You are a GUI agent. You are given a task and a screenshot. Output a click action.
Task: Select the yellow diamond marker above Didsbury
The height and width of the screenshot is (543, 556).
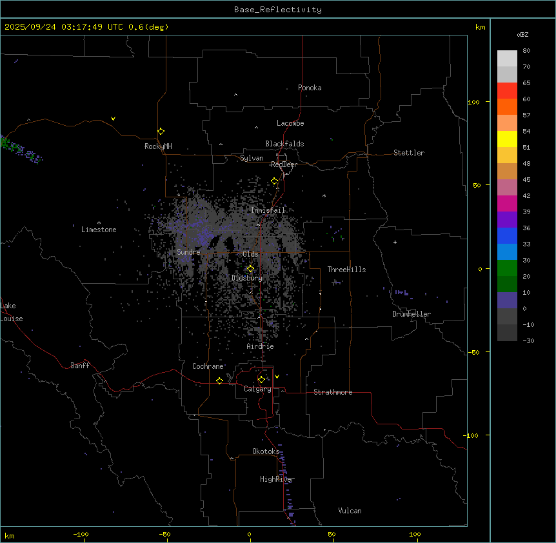(250, 269)
